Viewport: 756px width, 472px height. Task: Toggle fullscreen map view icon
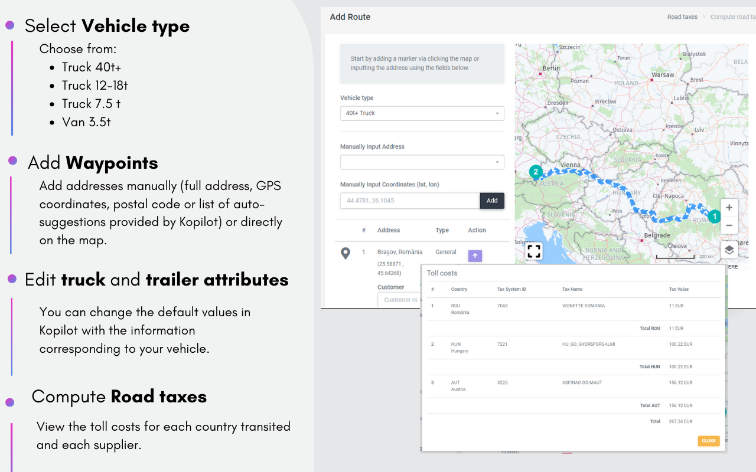pos(534,251)
